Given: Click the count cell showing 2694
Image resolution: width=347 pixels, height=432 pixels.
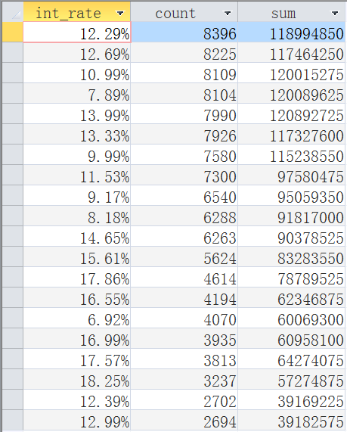Looking at the screenshot, I should coord(184,420).
